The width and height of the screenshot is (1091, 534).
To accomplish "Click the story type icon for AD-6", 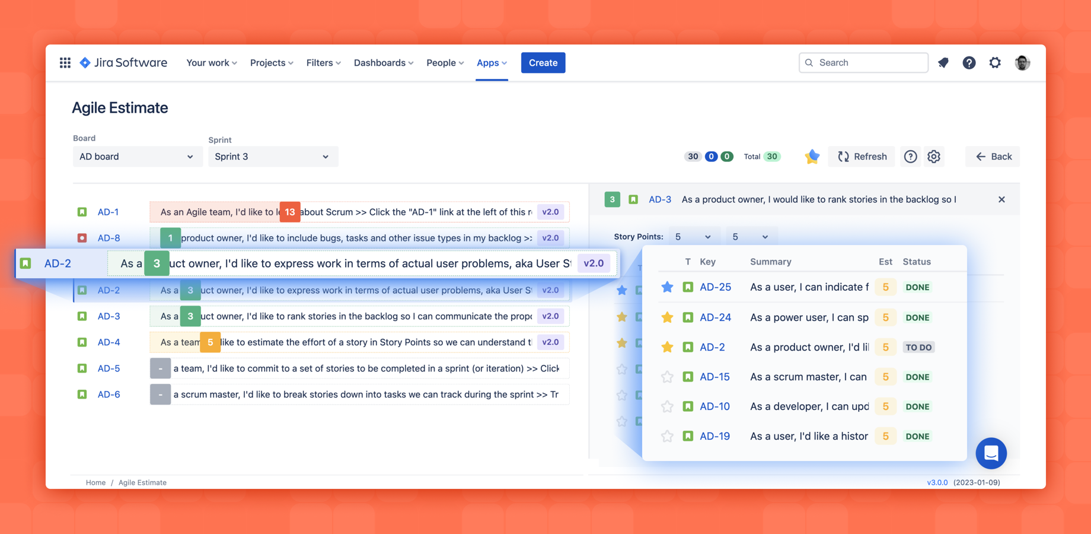I will tap(82, 395).
